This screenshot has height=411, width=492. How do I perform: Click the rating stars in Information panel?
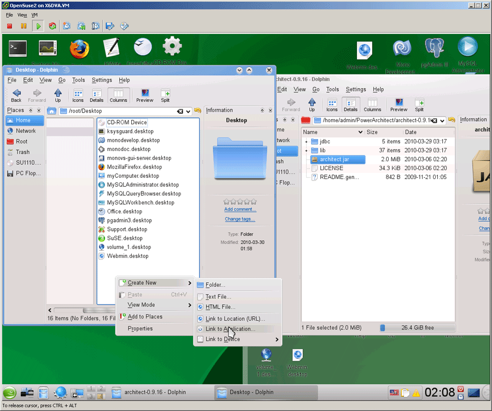coord(240,202)
